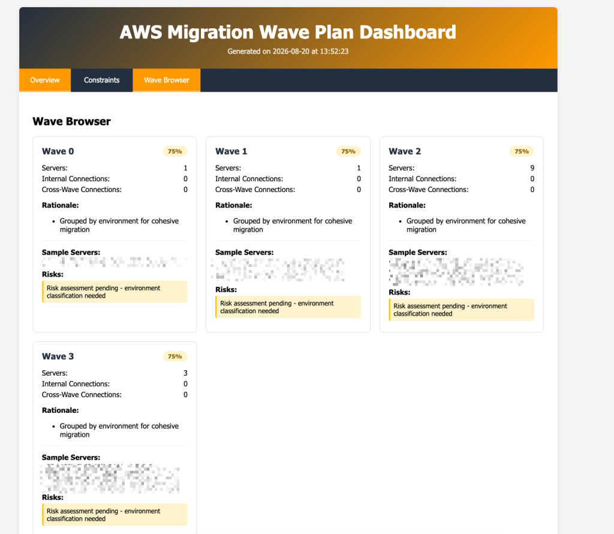Click Wave 3 risk assessment pending notice

(x=115, y=515)
